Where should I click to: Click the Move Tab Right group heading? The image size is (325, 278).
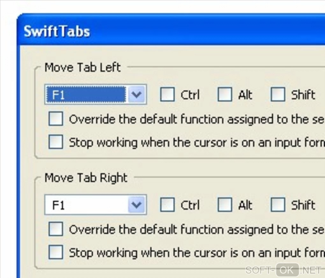coord(86,178)
